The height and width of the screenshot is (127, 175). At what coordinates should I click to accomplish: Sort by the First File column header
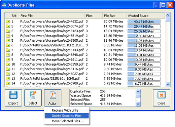point(52,16)
